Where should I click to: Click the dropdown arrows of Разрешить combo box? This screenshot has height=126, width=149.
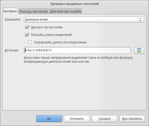click(140, 19)
